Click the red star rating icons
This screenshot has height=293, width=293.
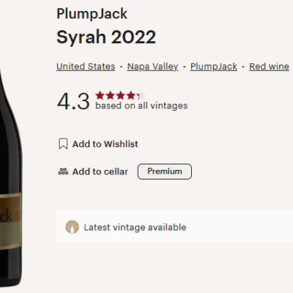[120, 95]
